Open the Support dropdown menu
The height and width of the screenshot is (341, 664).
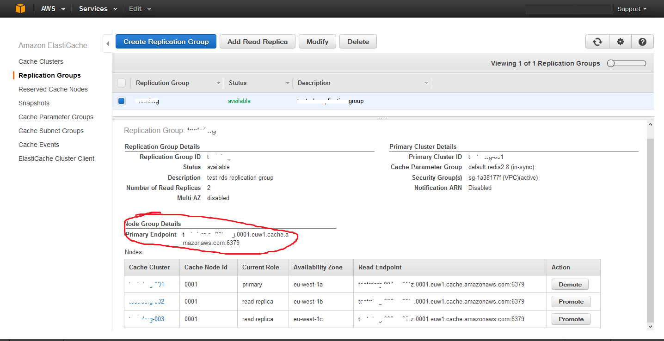632,9
